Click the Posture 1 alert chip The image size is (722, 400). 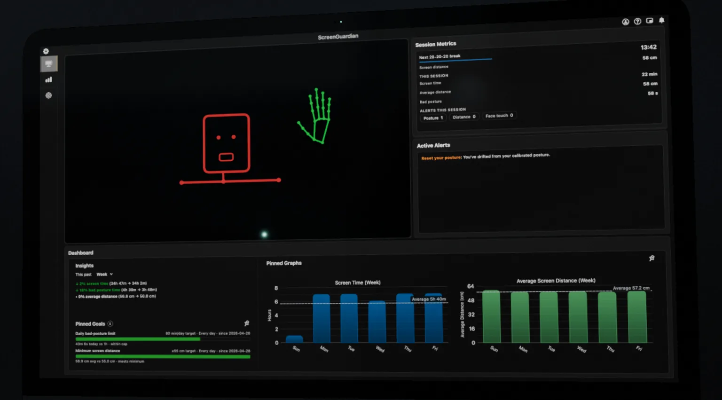tap(433, 118)
